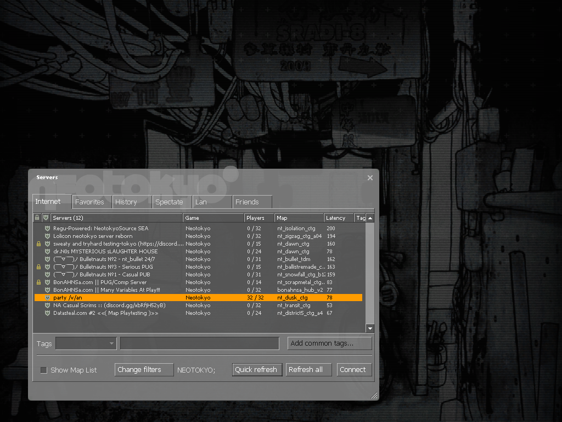
Task: Switch to the Internet tab
Action: tap(52, 202)
